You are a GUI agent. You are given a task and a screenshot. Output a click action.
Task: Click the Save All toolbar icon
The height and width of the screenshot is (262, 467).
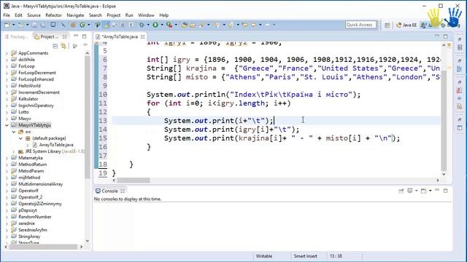point(43,25)
